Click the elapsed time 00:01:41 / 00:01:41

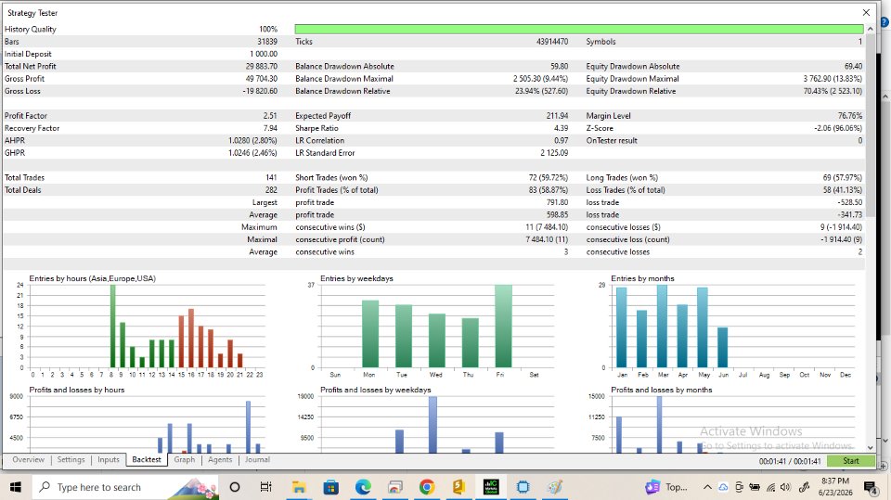[790, 461]
